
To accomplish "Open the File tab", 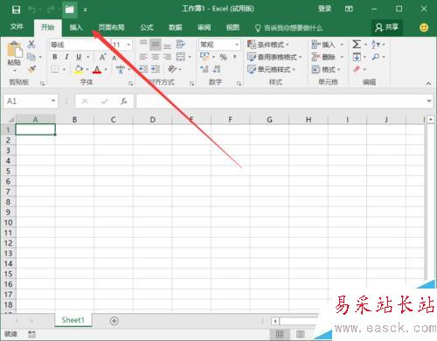I will tap(17, 27).
